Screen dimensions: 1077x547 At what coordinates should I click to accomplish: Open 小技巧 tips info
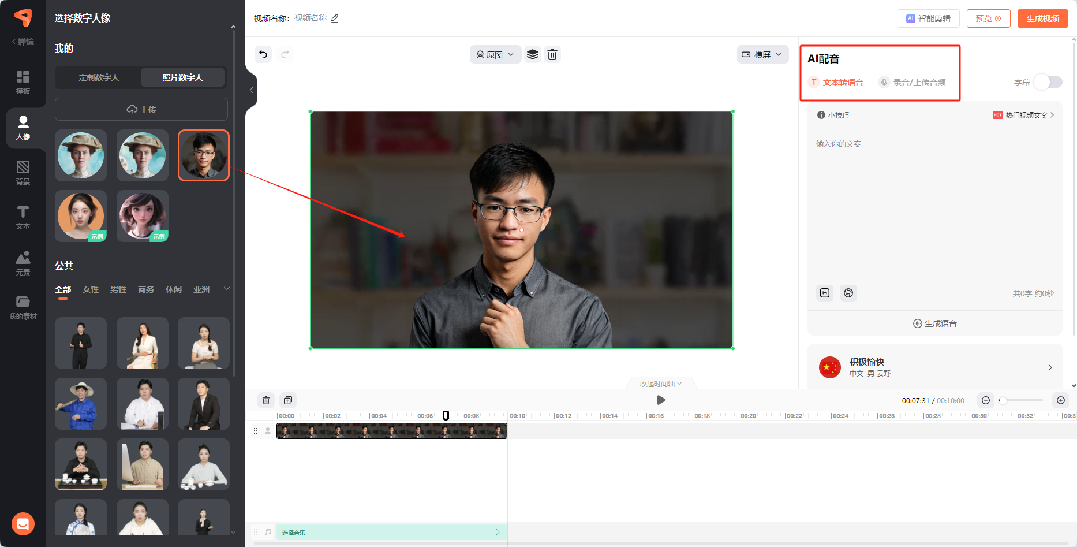click(833, 115)
